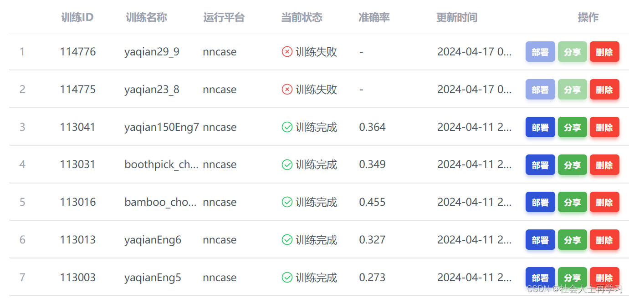Select training ID 113041 cell
629x298 pixels.
click(x=78, y=127)
